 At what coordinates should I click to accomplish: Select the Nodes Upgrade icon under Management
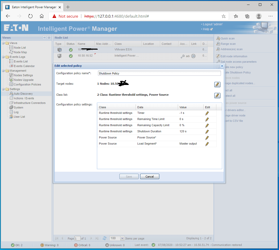click(12, 80)
